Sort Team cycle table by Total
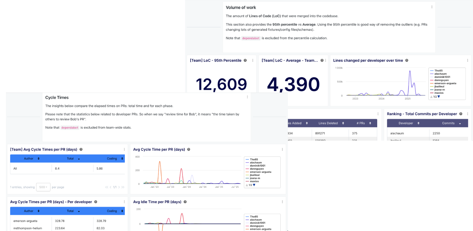This screenshot has height=231, width=473. [73, 159]
